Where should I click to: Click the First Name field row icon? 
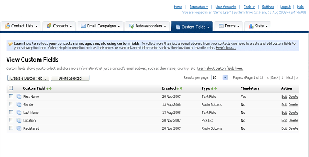pyautogui.click(x=19, y=97)
